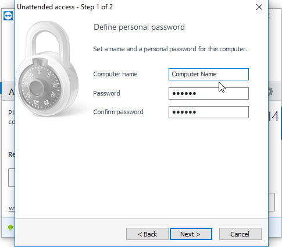Click the faded close X of background window
The width and height of the screenshot is (282, 247).
click(269, 16)
